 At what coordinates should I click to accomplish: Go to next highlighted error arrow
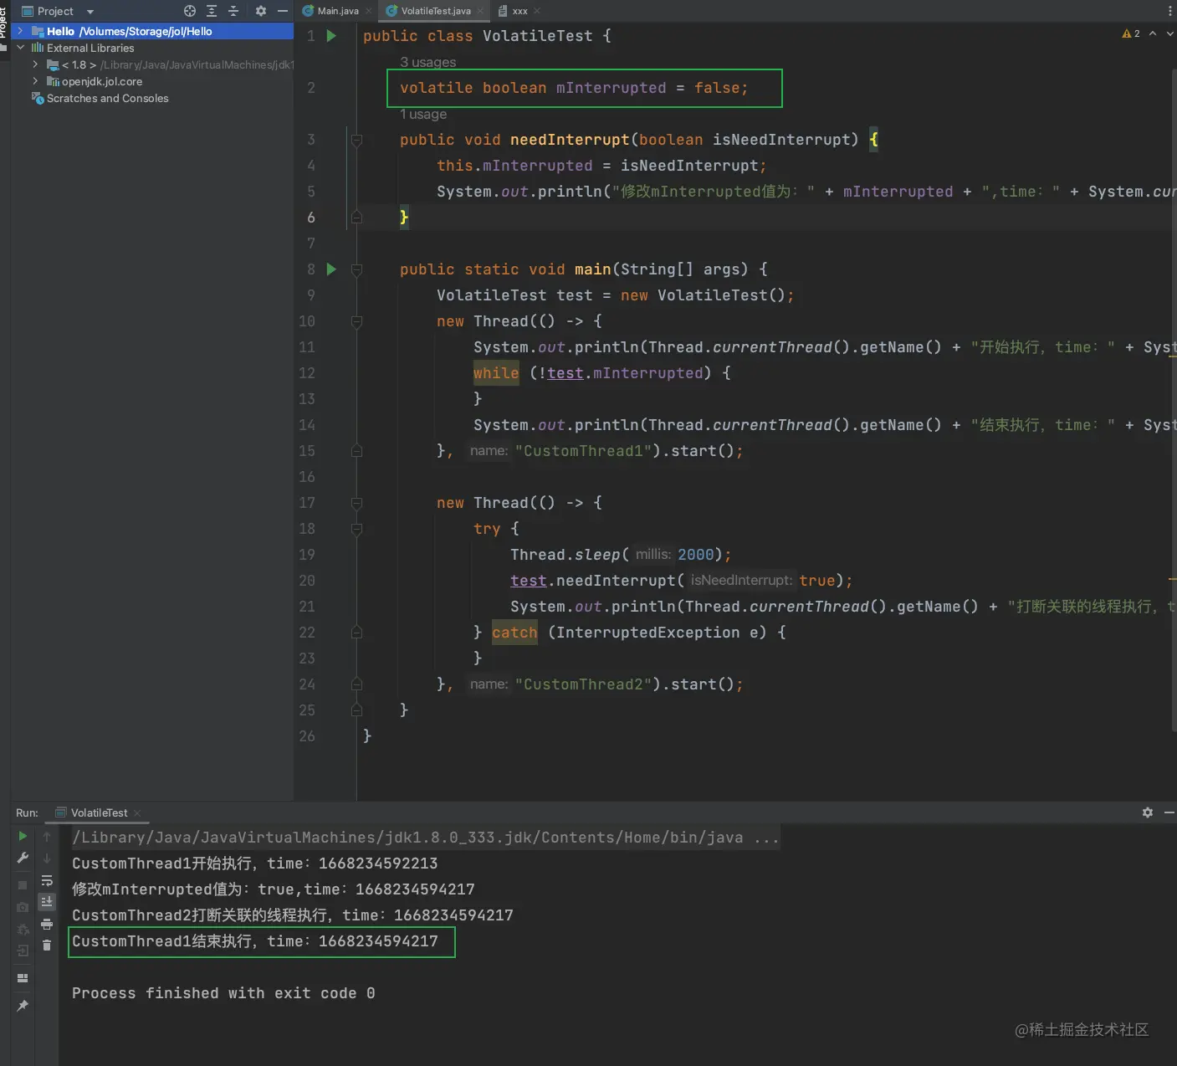pos(1169,33)
